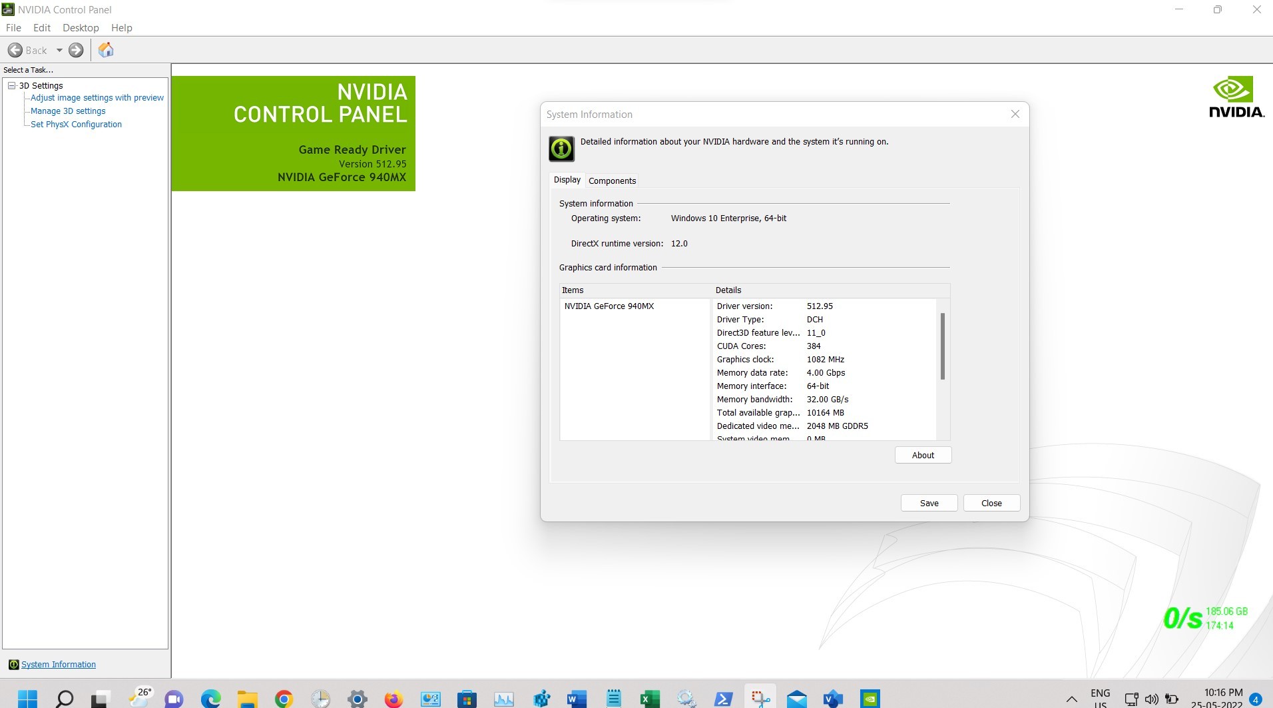Select the 3D Settings tree label

[x=41, y=85]
